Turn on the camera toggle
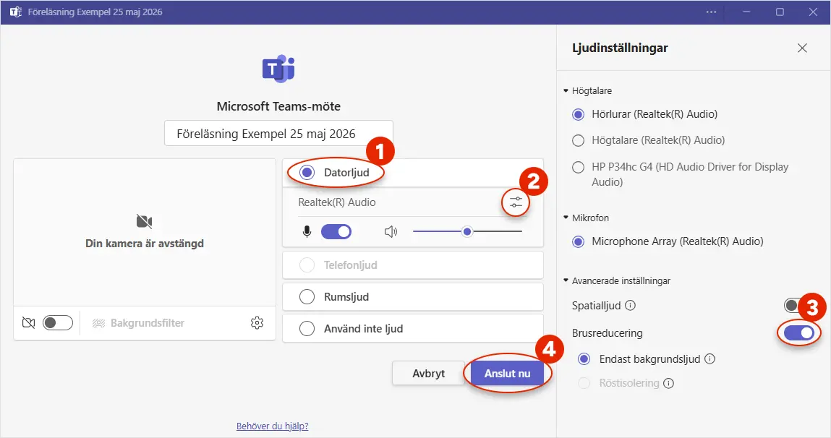Screen dimensions: 831x438 [x=58, y=322]
